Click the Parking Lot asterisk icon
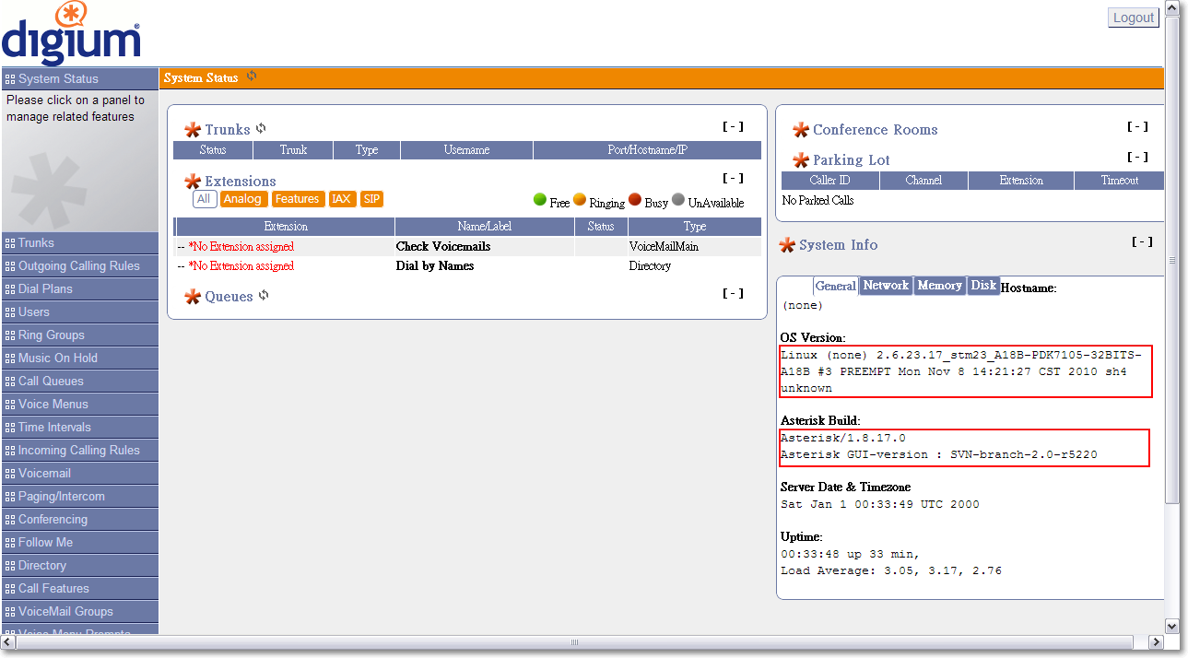This screenshot has height=658, width=1188. tap(801, 160)
